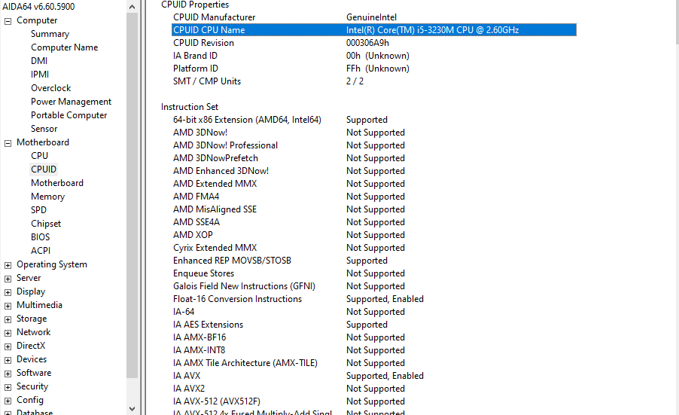Open Portable Computer tree item

coord(69,115)
